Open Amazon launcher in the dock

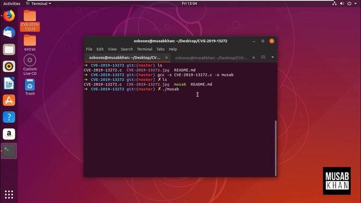[x=9, y=134]
